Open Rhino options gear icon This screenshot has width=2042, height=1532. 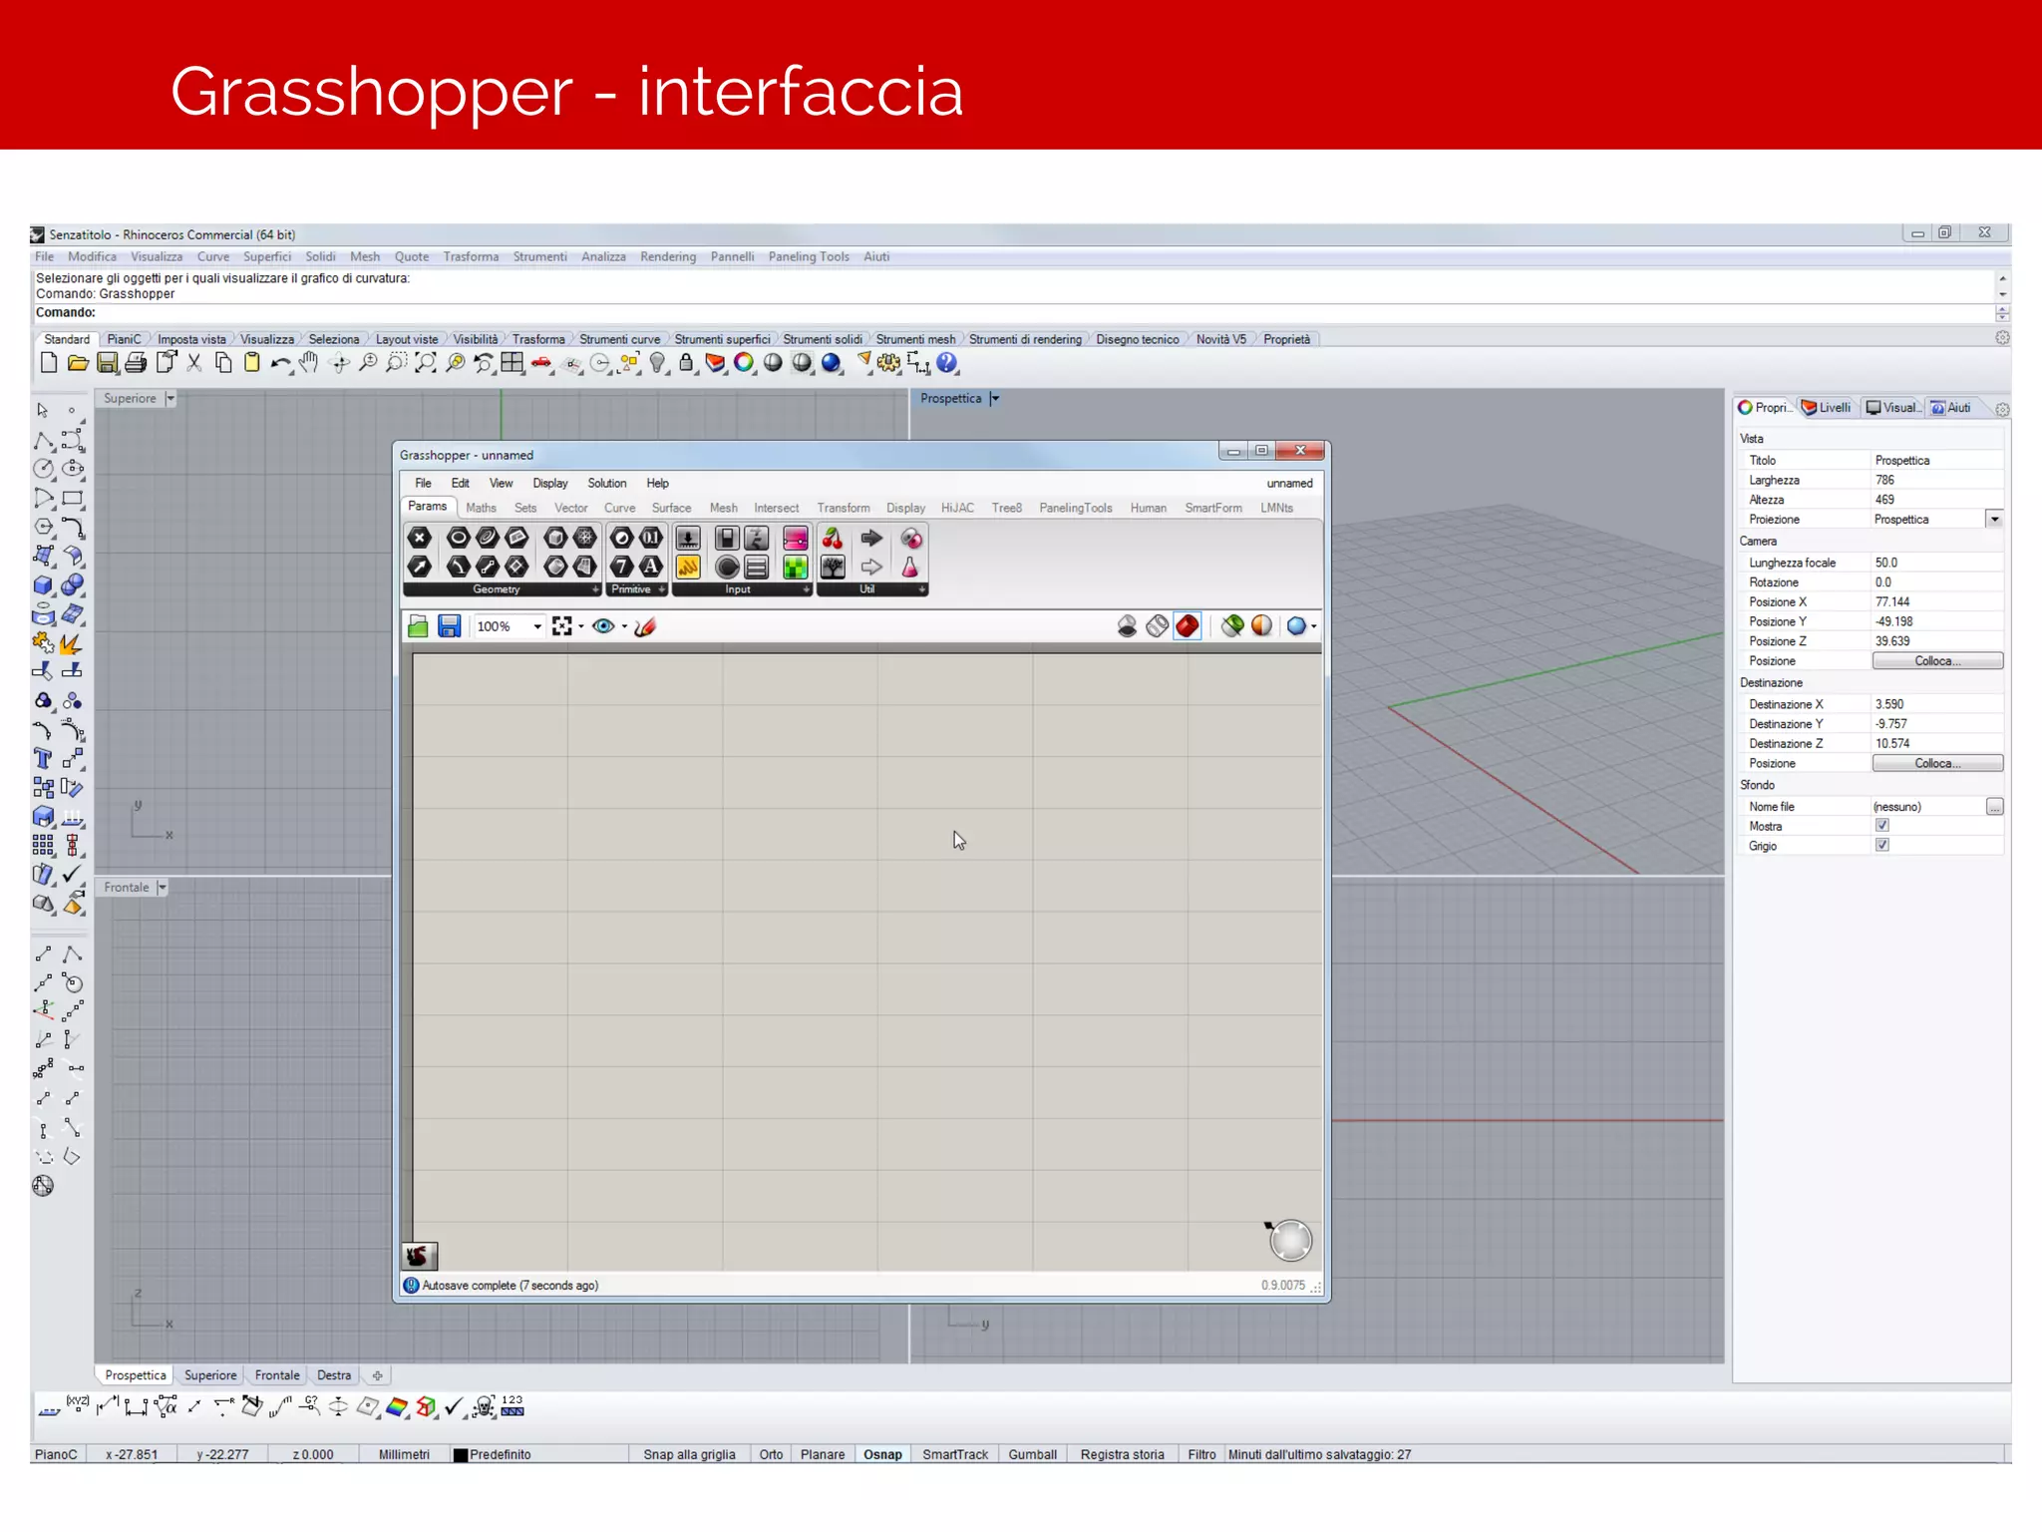888,363
